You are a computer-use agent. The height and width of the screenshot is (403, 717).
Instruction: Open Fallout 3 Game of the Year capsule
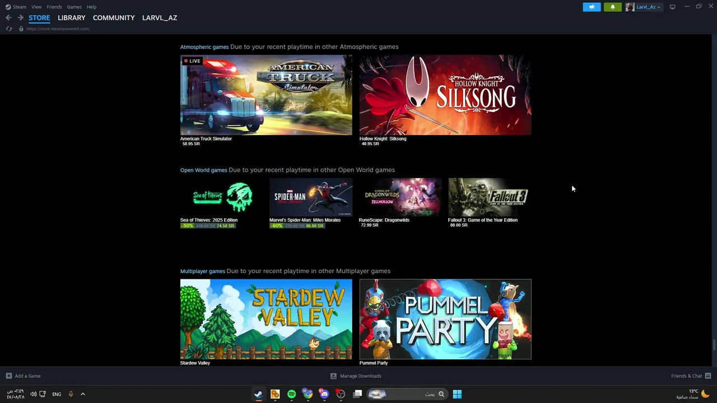[490, 197]
